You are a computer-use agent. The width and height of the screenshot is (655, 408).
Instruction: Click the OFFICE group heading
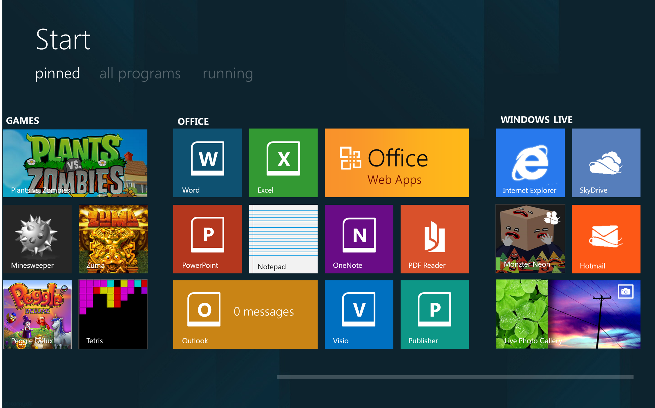193,122
